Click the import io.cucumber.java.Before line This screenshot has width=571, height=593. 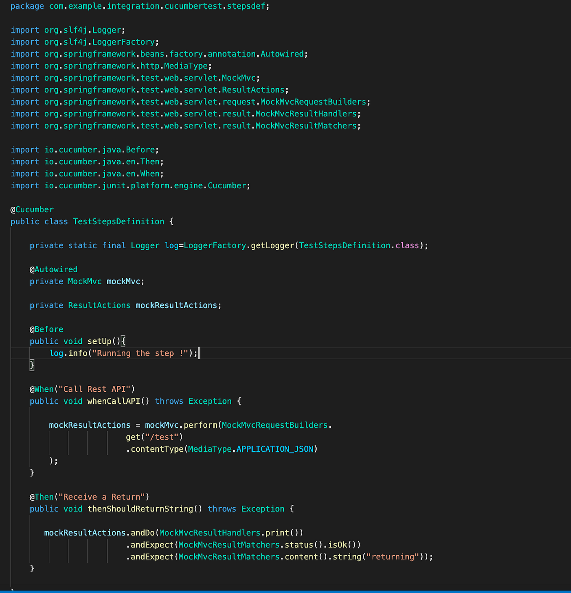(x=84, y=150)
